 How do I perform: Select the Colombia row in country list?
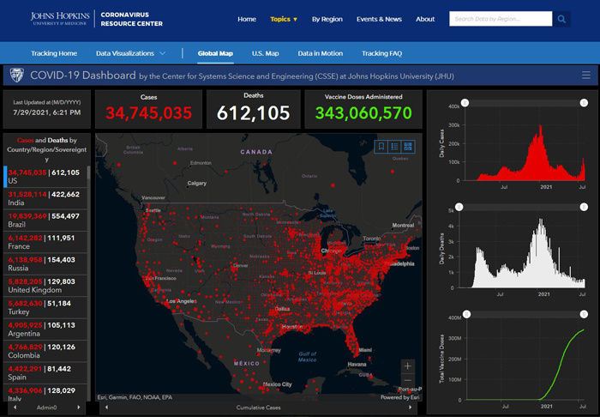coord(45,351)
